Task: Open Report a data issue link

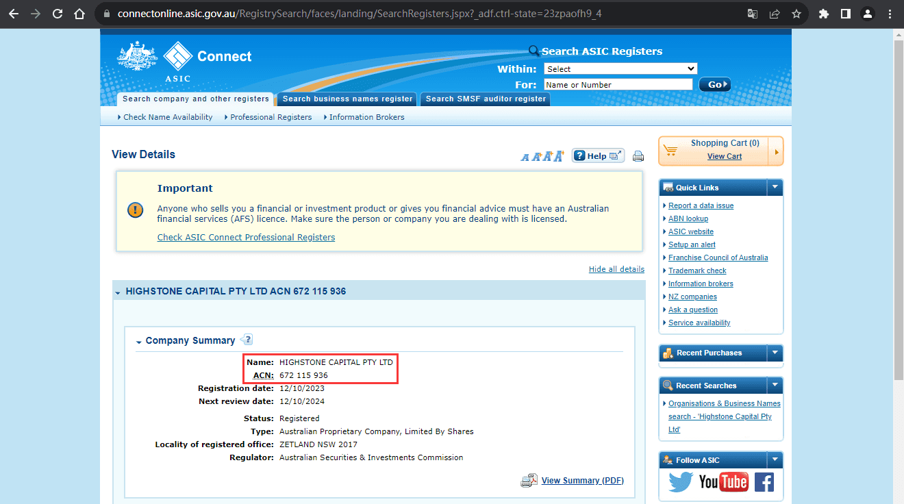Action: tap(701, 205)
